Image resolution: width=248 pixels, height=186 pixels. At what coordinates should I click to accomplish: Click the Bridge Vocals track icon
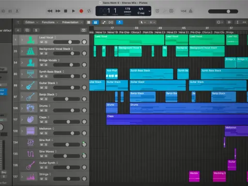click(31, 62)
